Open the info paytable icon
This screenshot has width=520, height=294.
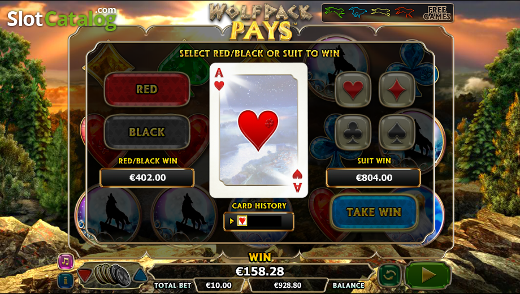[66, 281]
